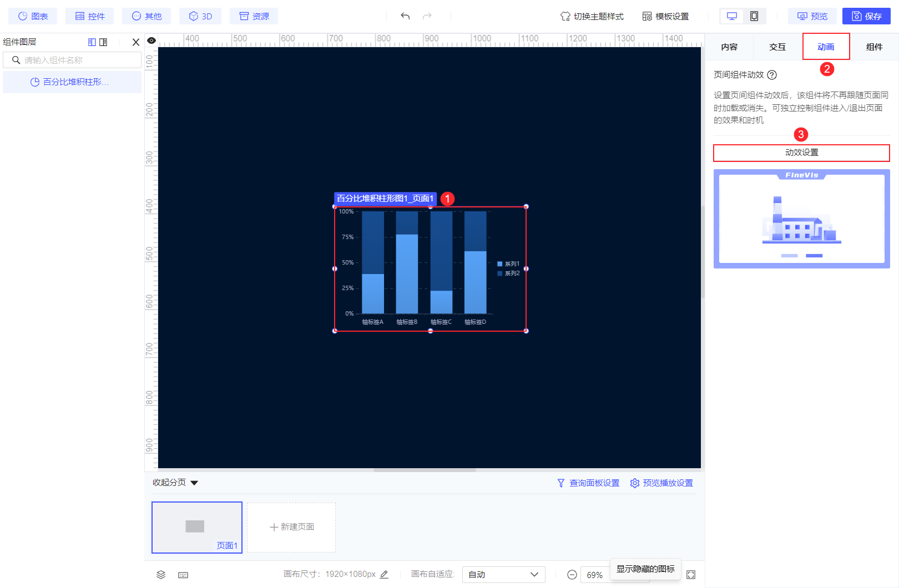Switch to the 内容 tab

pyautogui.click(x=729, y=47)
